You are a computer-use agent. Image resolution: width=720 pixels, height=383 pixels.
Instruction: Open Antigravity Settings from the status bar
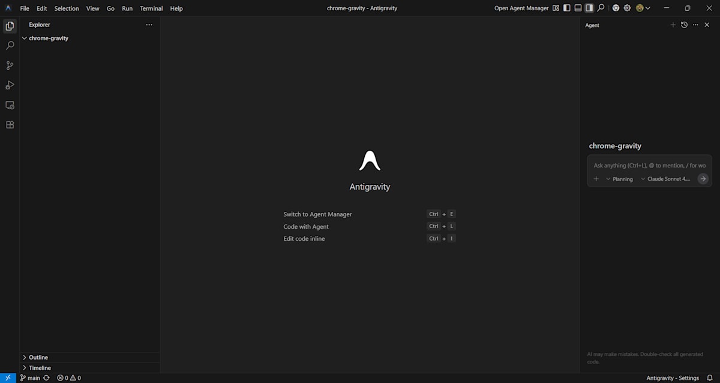point(673,378)
